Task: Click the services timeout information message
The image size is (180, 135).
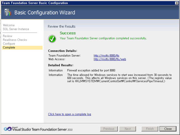Action: pos(119,78)
